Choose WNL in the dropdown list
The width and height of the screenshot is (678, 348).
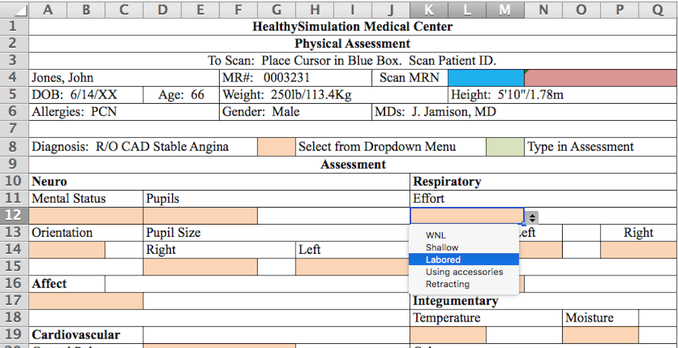(464, 235)
